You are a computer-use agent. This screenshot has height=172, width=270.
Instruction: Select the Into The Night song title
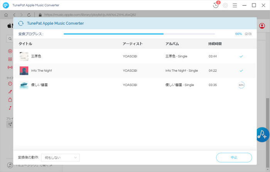pyautogui.click(x=41, y=71)
